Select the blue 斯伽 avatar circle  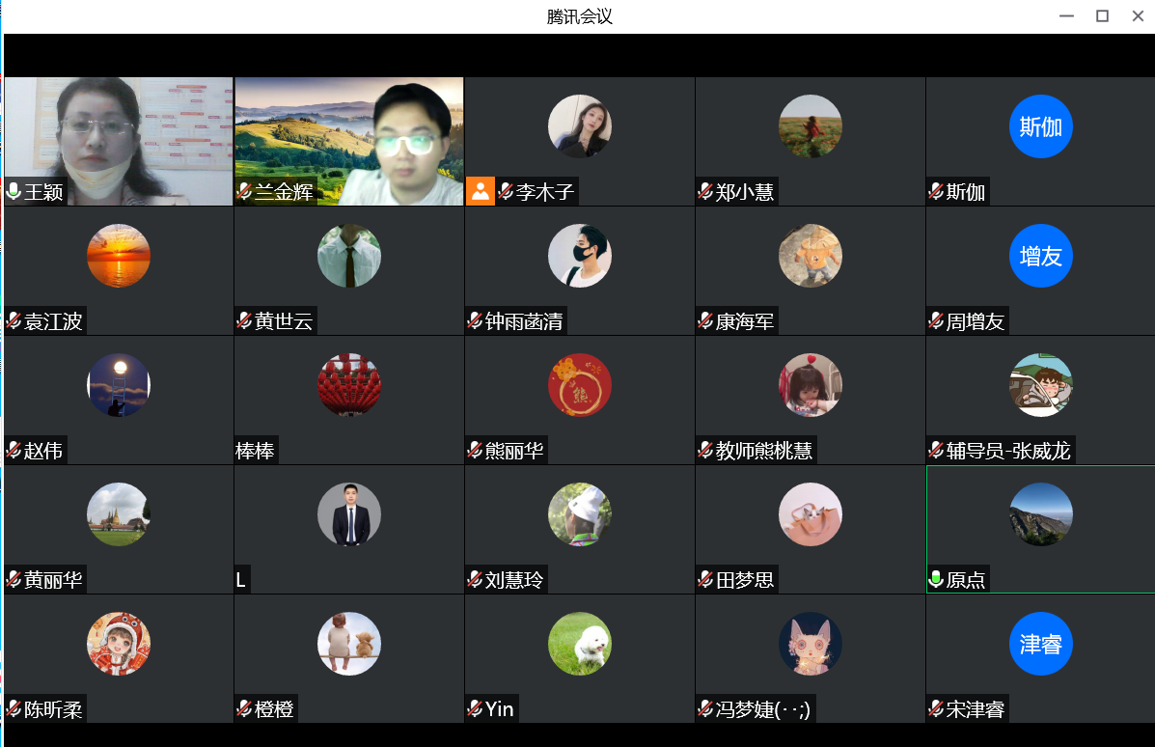1040,126
